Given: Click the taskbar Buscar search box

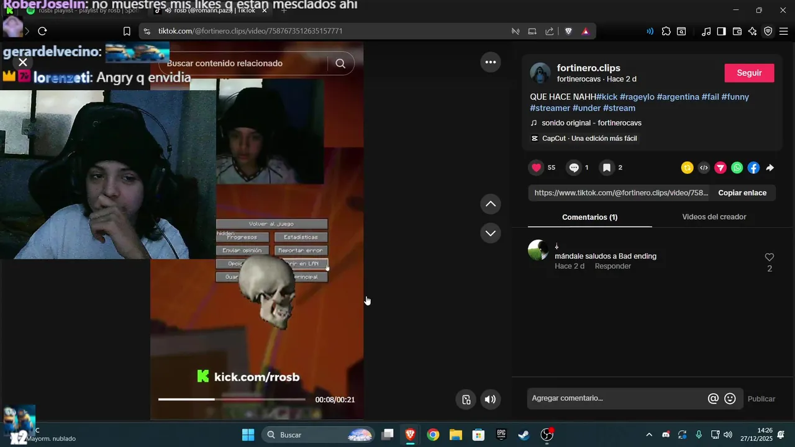Looking at the screenshot, I should [x=318, y=435].
